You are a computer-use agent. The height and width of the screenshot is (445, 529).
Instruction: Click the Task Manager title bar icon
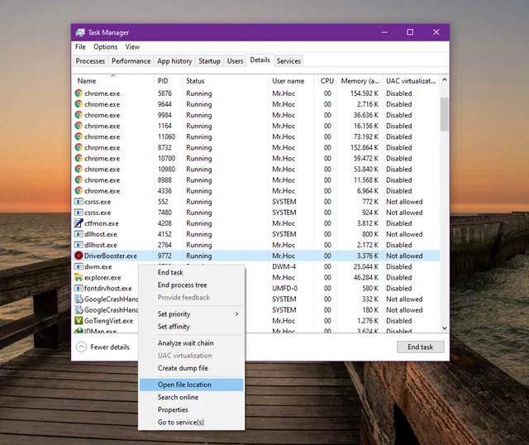(80, 32)
